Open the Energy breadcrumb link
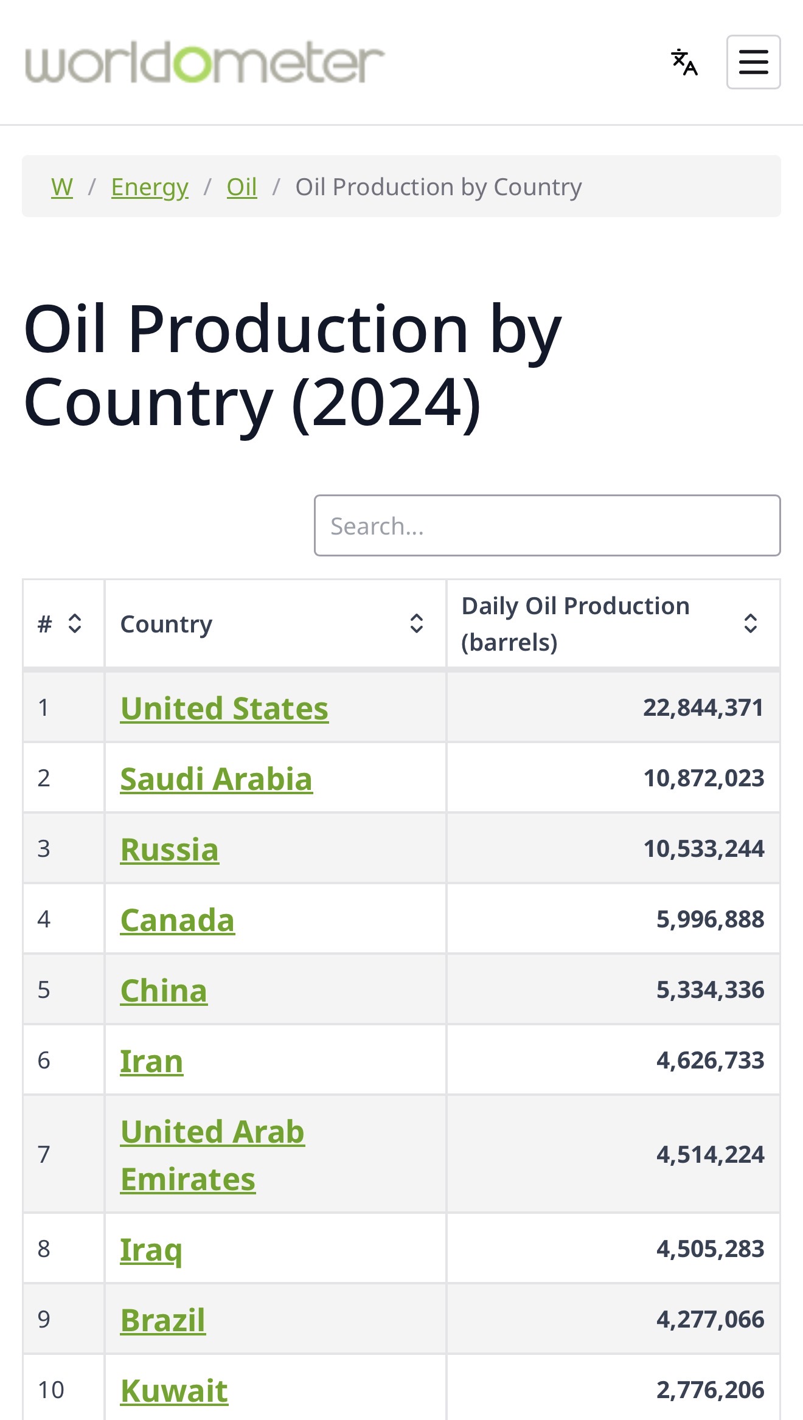The width and height of the screenshot is (803, 1420). pos(150,187)
